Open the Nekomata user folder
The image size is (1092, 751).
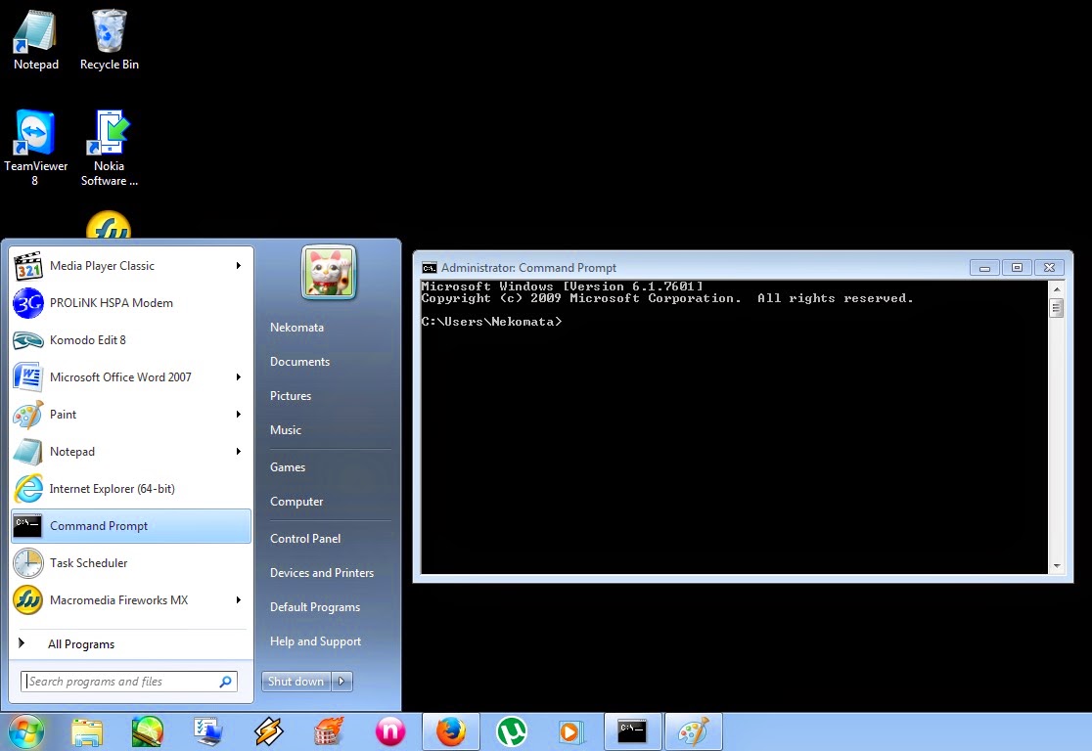pos(296,328)
